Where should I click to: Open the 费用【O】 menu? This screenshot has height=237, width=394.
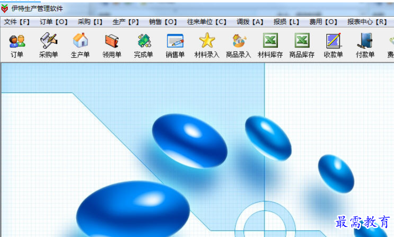(x=323, y=22)
